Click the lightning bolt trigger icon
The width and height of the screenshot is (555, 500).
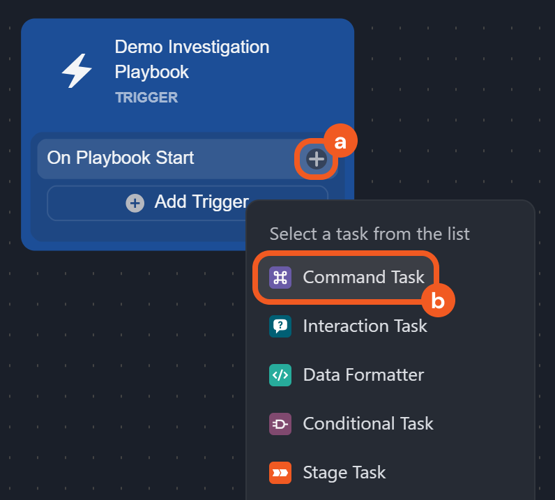click(x=77, y=71)
